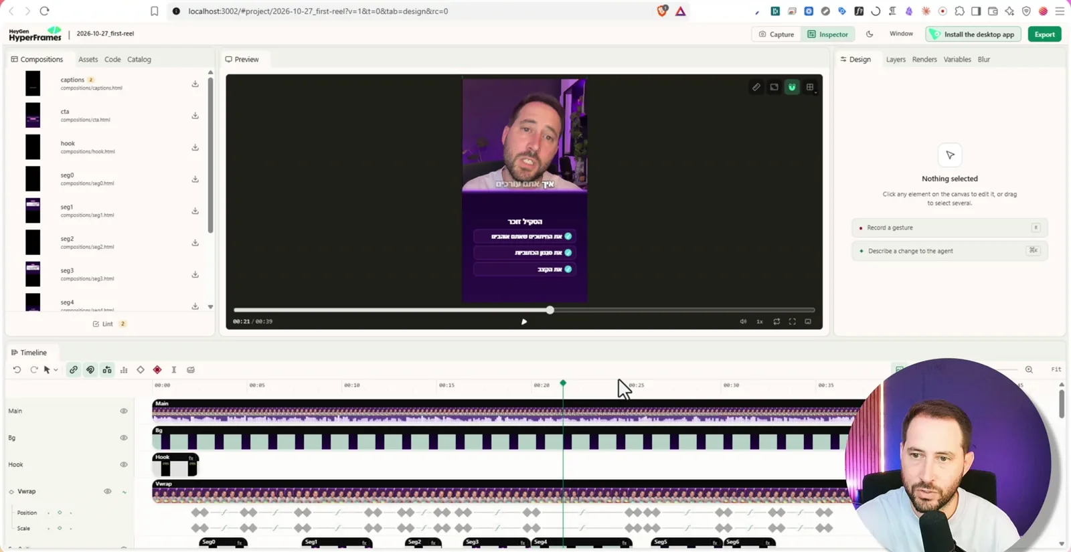Toggle the chain link icon in timeline toolbar
Image resolution: width=1071 pixels, height=552 pixels.
(x=74, y=369)
